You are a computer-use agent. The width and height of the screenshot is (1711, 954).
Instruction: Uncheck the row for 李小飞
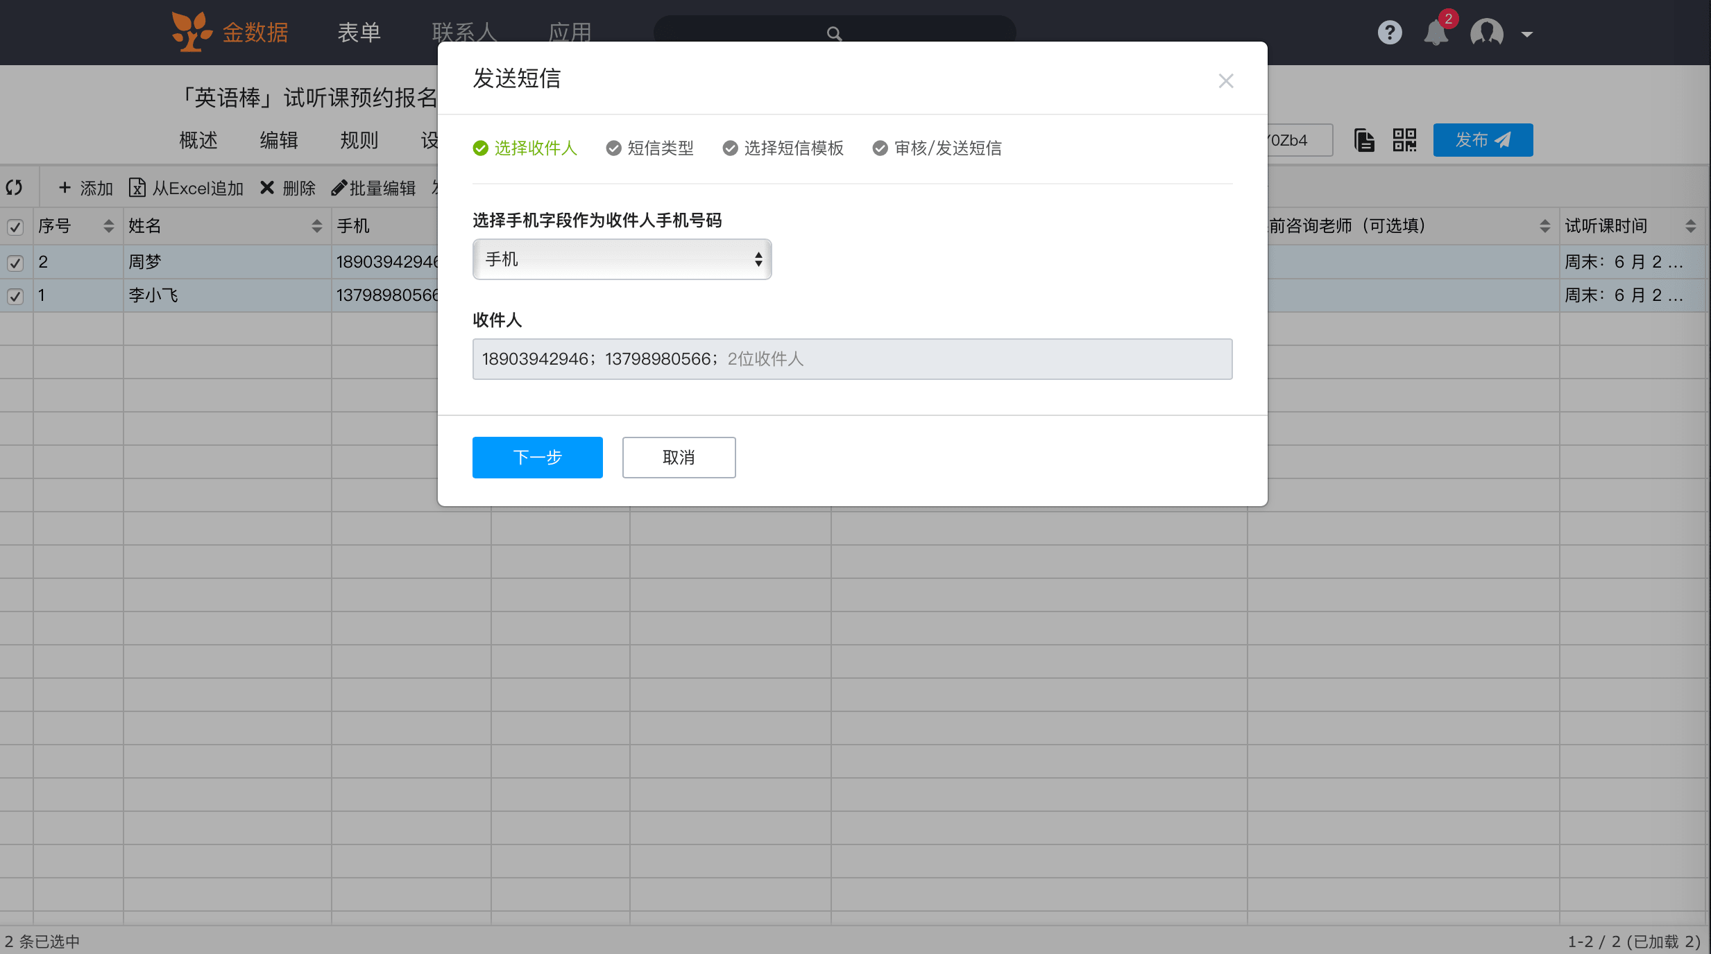coord(15,296)
